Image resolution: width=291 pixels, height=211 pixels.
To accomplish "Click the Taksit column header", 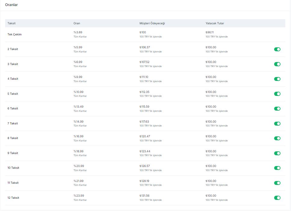I will [11, 23].
